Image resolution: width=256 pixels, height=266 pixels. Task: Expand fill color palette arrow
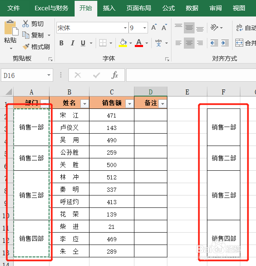(x=131, y=43)
